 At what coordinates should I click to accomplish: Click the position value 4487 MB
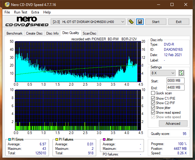[x=180, y=149]
